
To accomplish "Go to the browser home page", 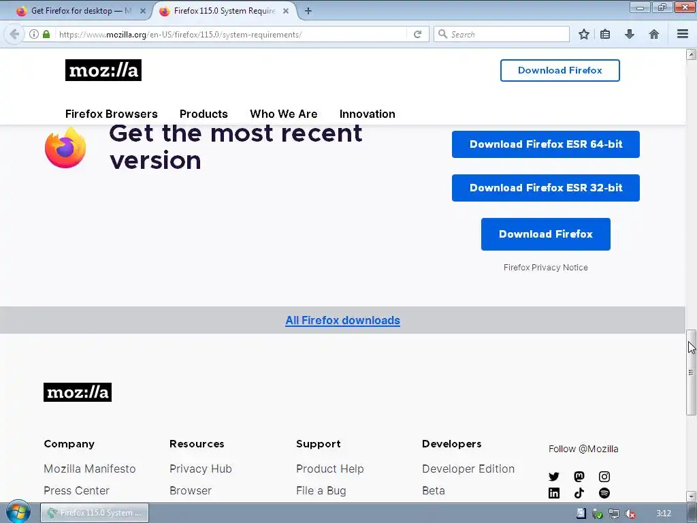I will pos(653,34).
